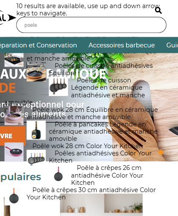Screen dimensions: 178x216
Task: Click the magnifying glass search icon
Action: [x=158, y=10]
